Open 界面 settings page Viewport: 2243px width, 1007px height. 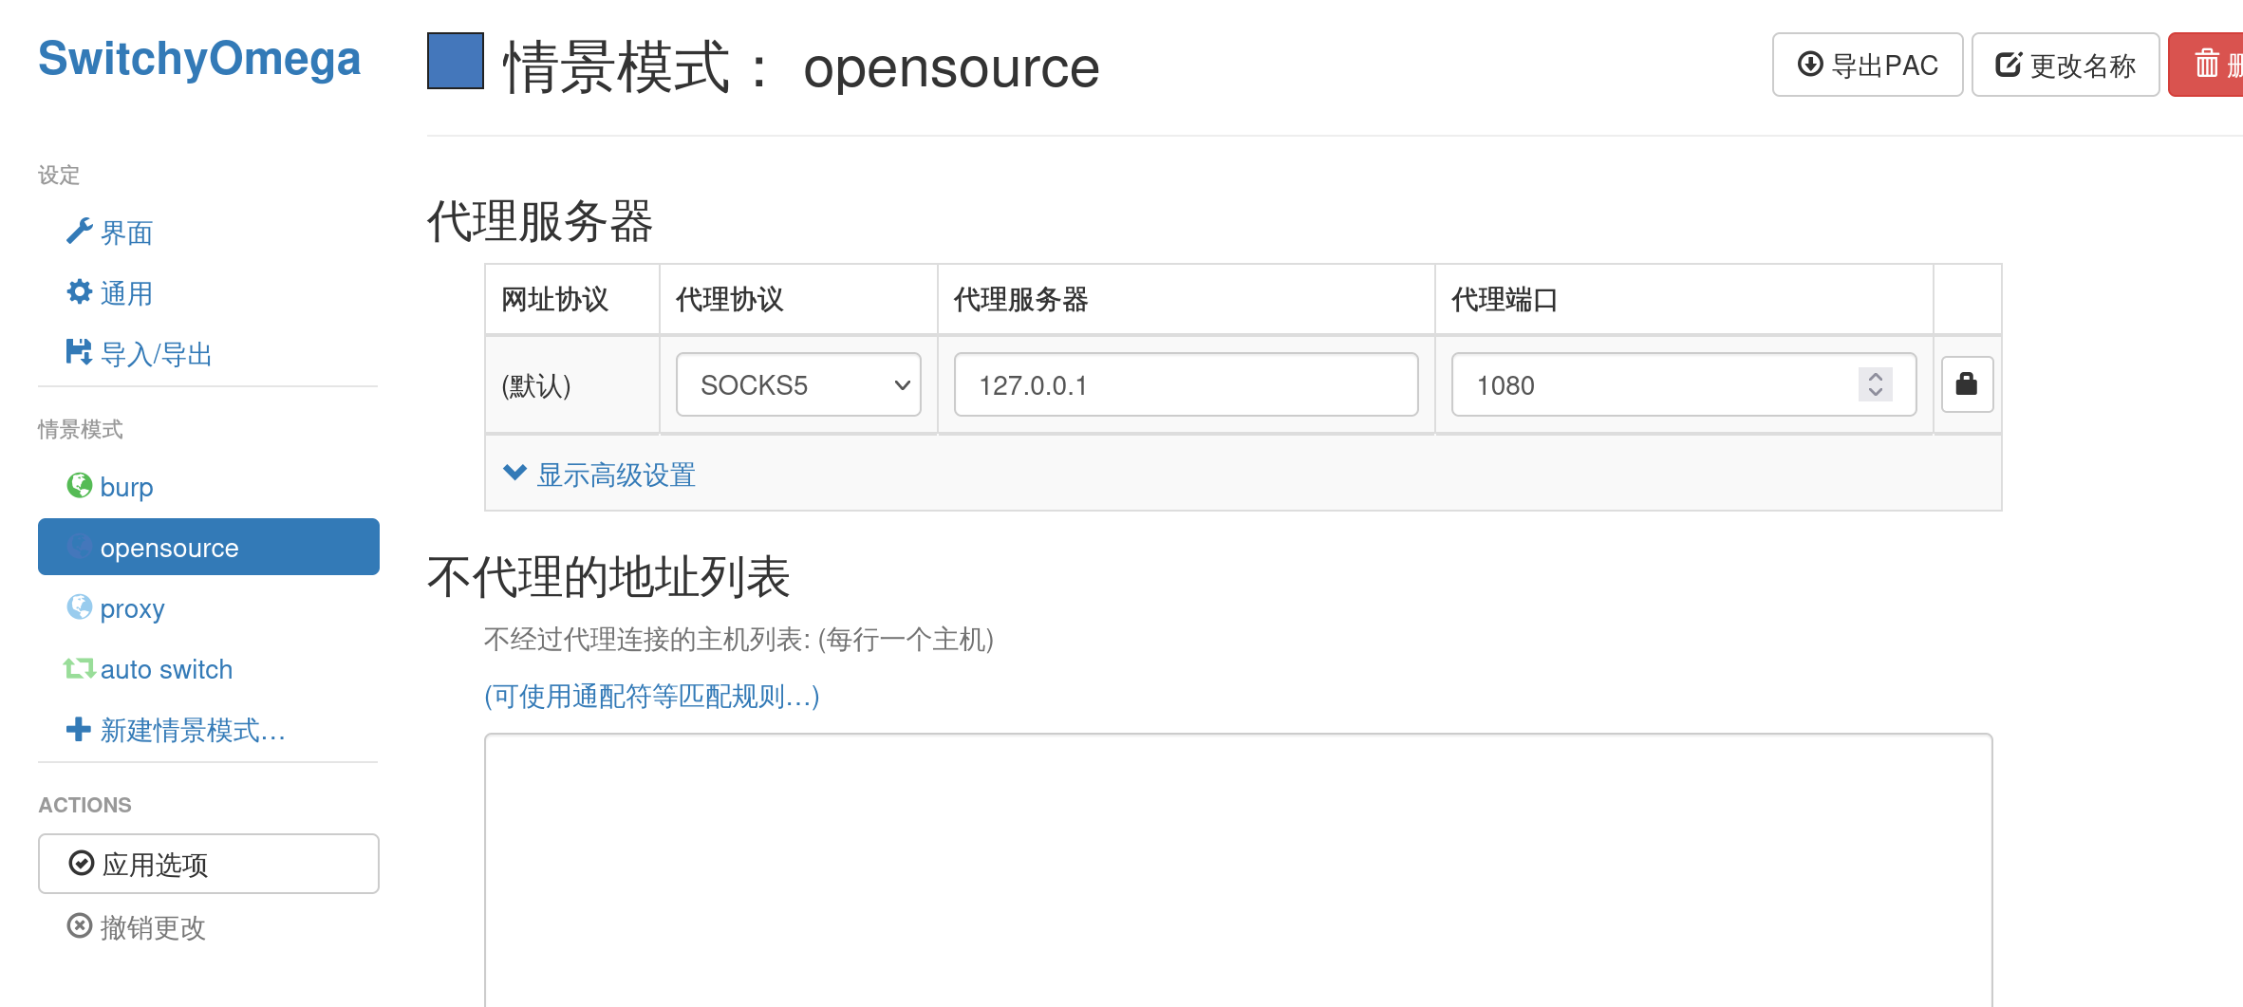tap(127, 233)
